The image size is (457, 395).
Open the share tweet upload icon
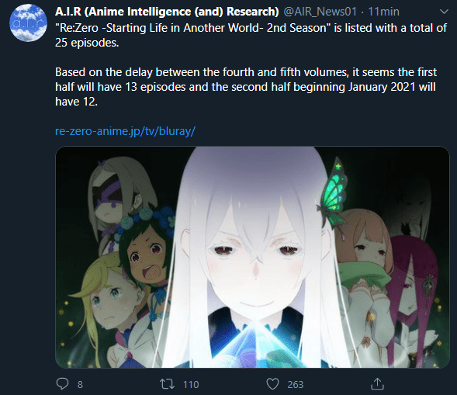(377, 383)
